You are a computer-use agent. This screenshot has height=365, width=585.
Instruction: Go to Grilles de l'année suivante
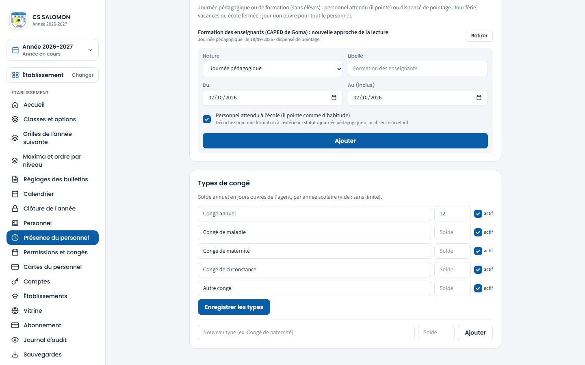[x=52, y=138]
